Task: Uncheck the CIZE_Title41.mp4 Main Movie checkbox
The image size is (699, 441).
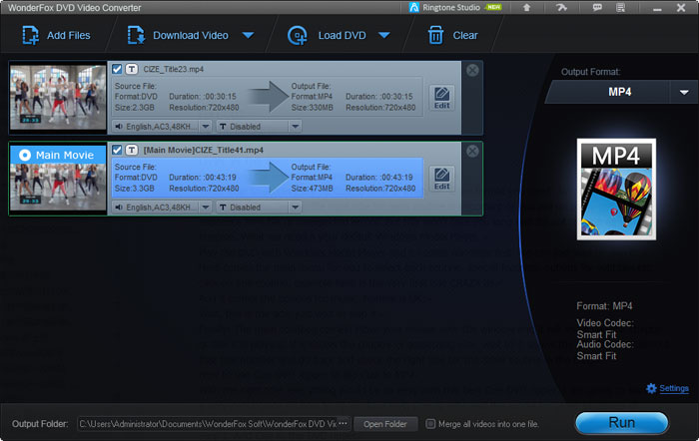Action: 117,150
